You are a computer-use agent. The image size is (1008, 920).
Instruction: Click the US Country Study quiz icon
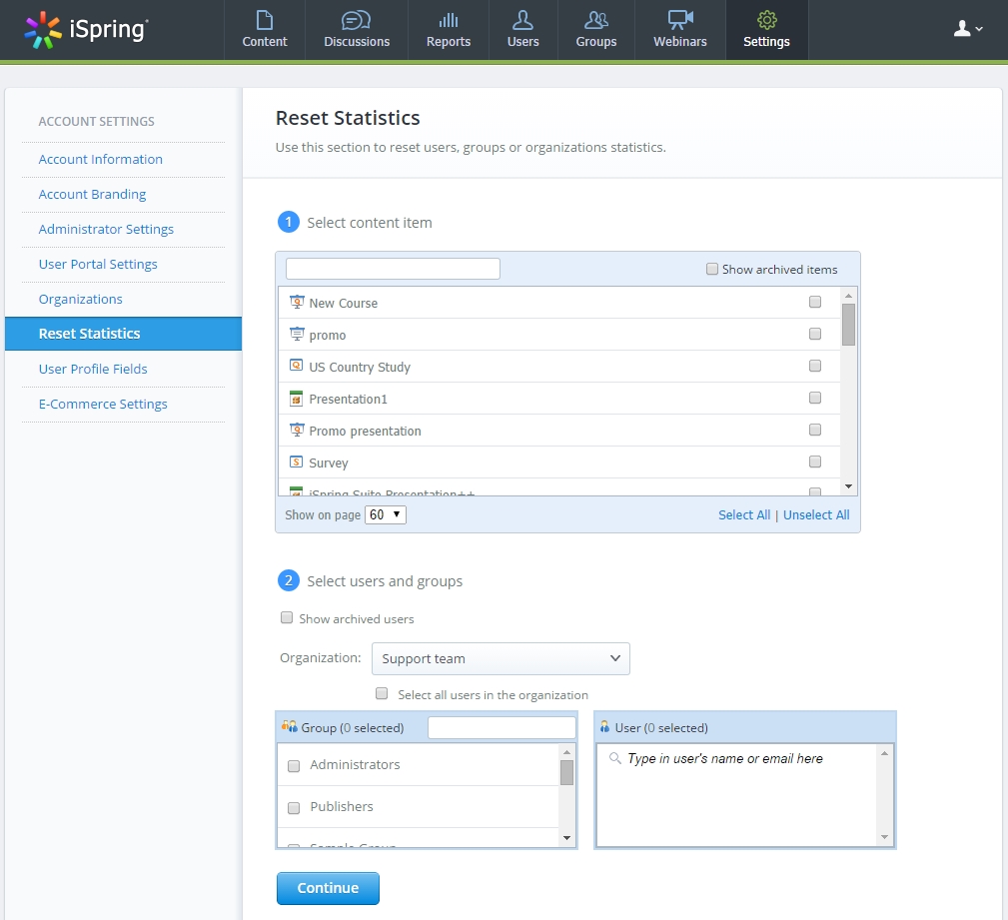(296, 366)
